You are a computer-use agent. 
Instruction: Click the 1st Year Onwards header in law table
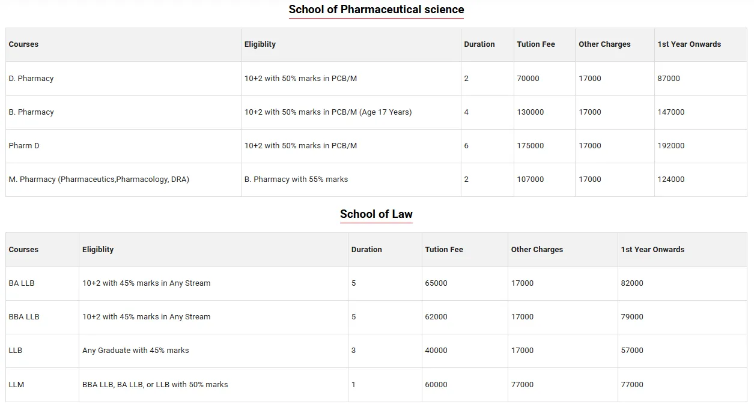point(652,249)
